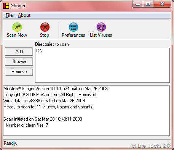Open the About menu
Screen dimensions: 174x150
[24, 15]
